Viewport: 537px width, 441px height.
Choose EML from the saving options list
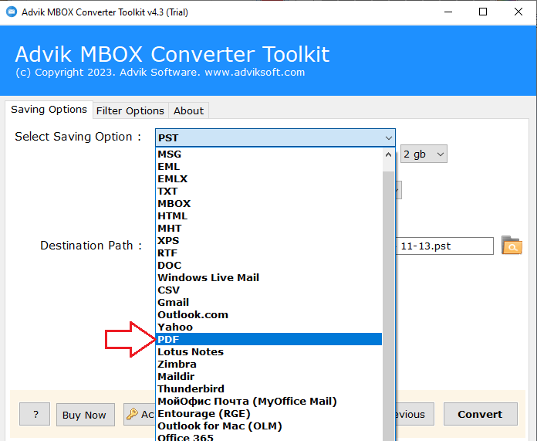[x=268, y=167]
